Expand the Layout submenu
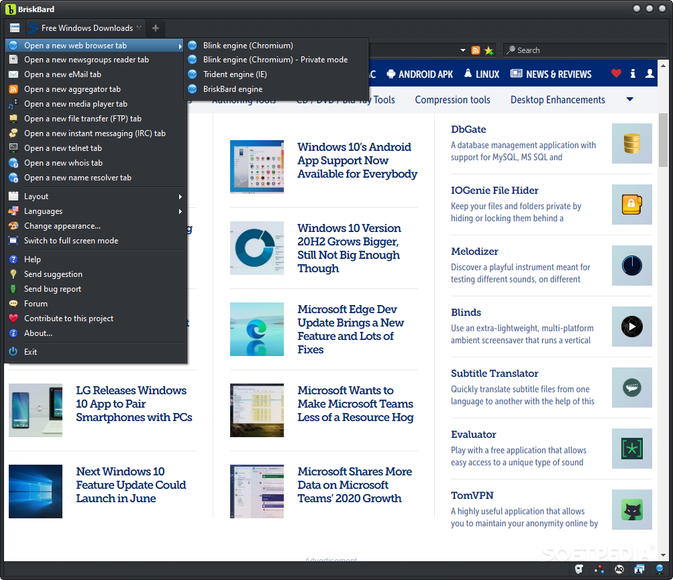Screen dimensions: 673x580 (96, 196)
